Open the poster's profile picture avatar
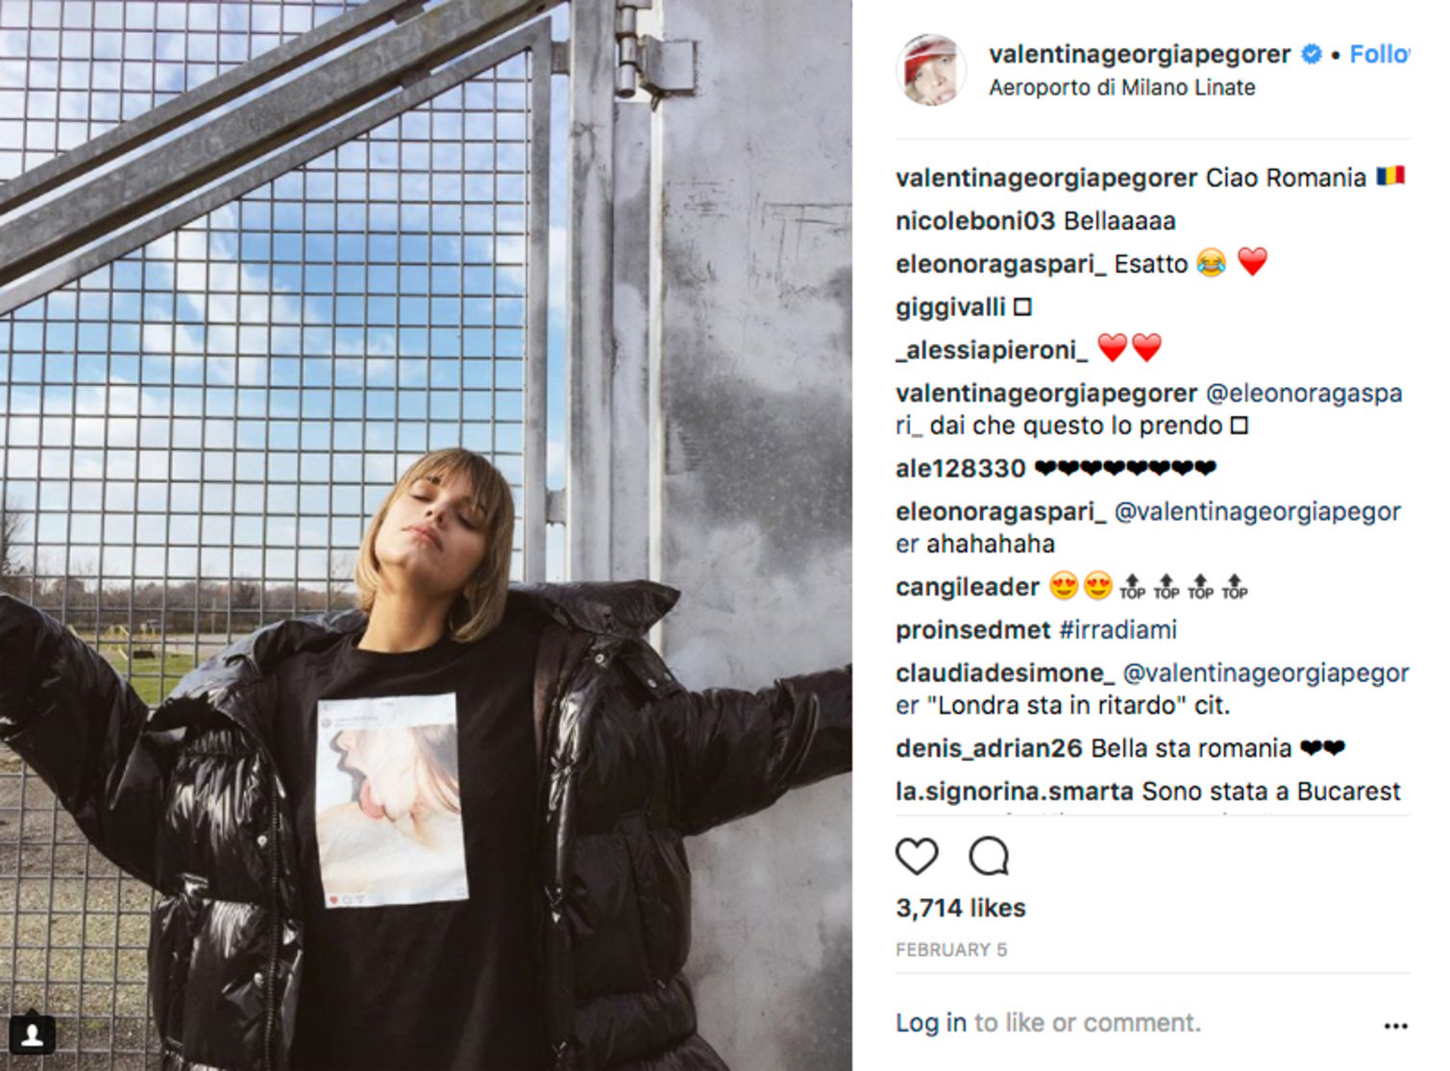 click(x=931, y=70)
